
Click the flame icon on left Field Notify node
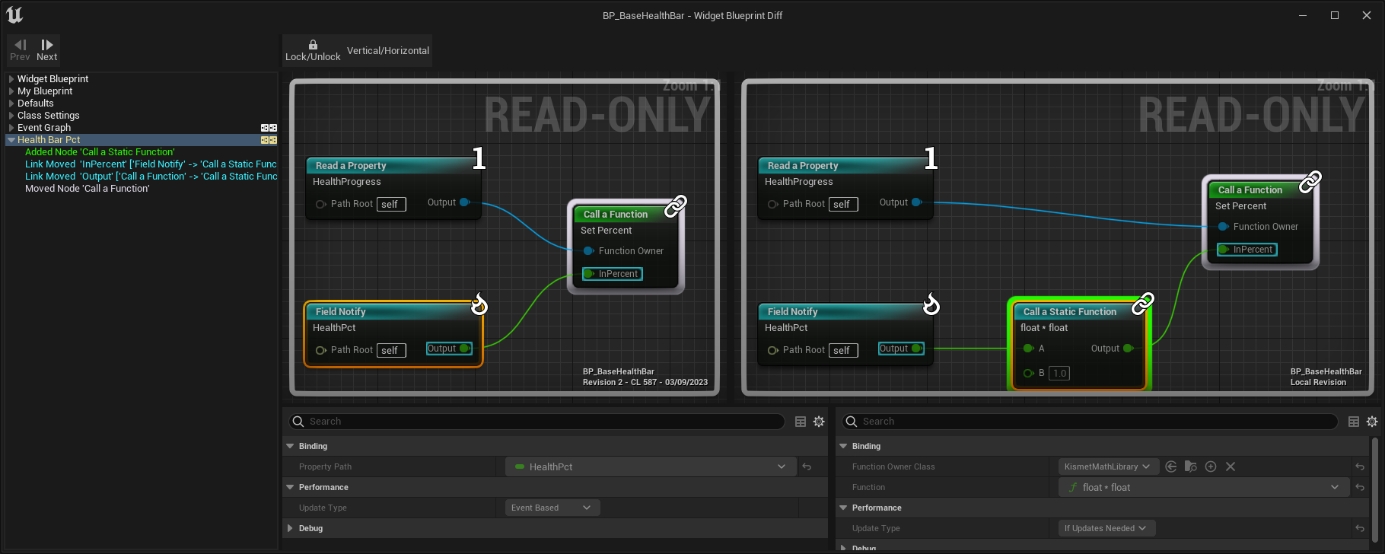479,304
